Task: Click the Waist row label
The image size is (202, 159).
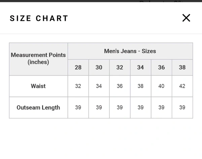Action: (38, 86)
